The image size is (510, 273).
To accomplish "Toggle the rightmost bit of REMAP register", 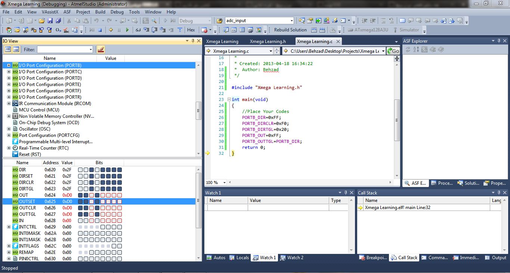I will [120, 252].
